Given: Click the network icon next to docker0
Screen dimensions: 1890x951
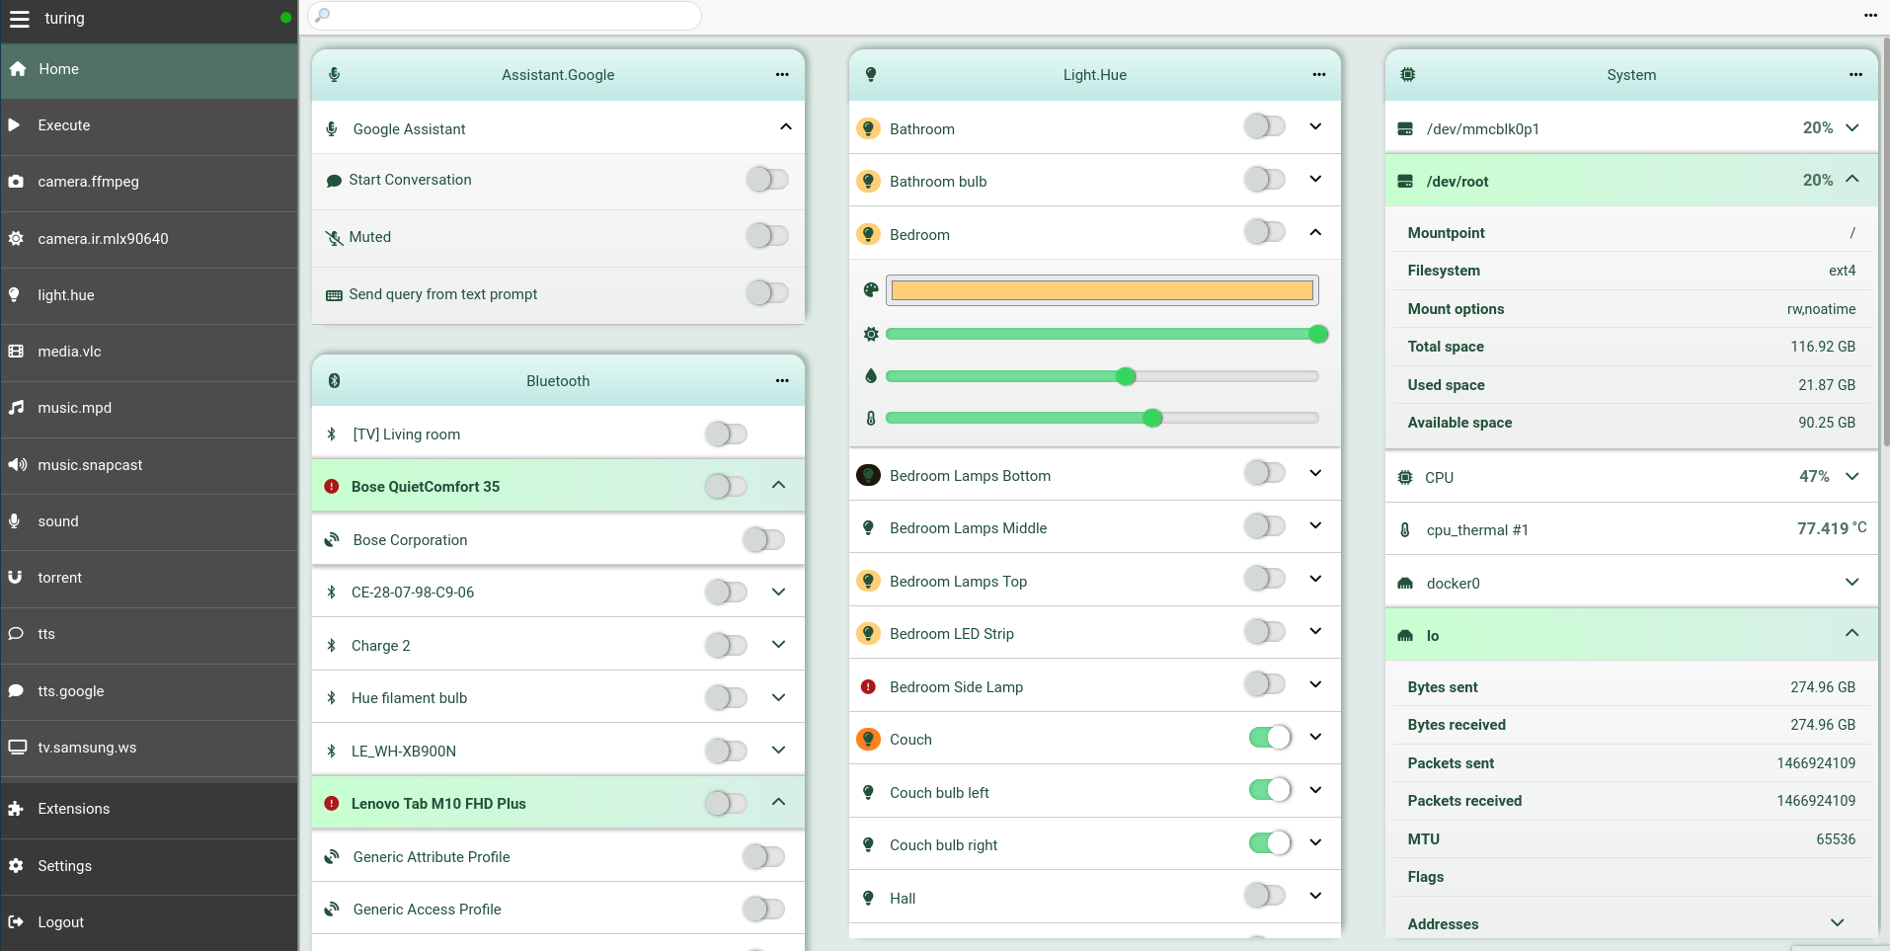Looking at the screenshot, I should pyautogui.click(x=1406, y=584).
